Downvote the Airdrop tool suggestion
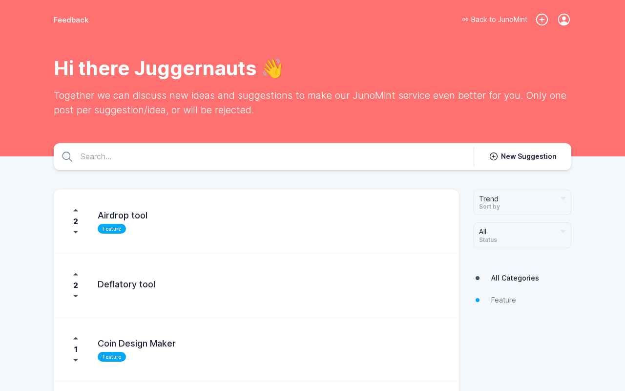Image resolution: width=625 pixels, height=391 pixels. tap(76, 232)
